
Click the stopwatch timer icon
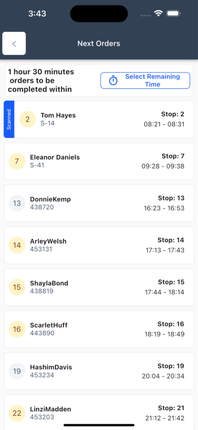click(x=113, y=81)
